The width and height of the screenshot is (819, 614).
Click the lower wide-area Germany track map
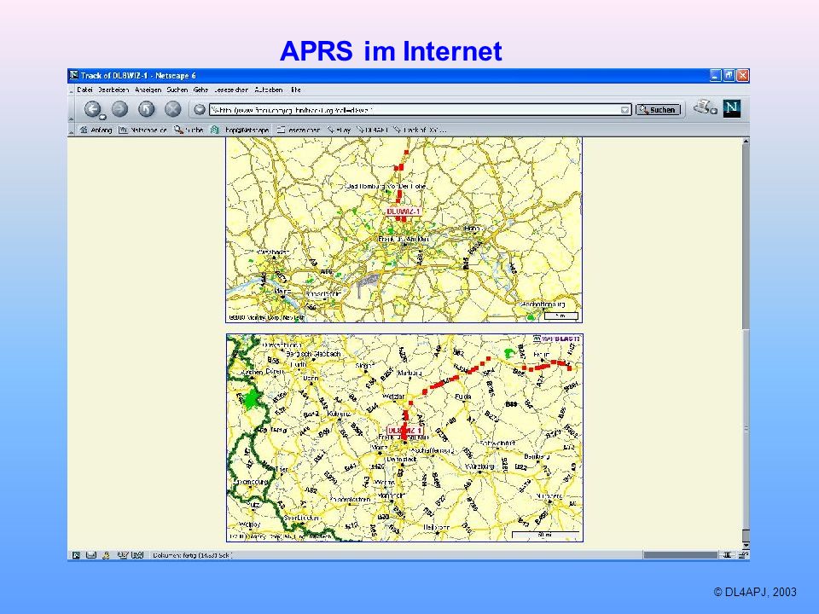click(x=404, y=437)
